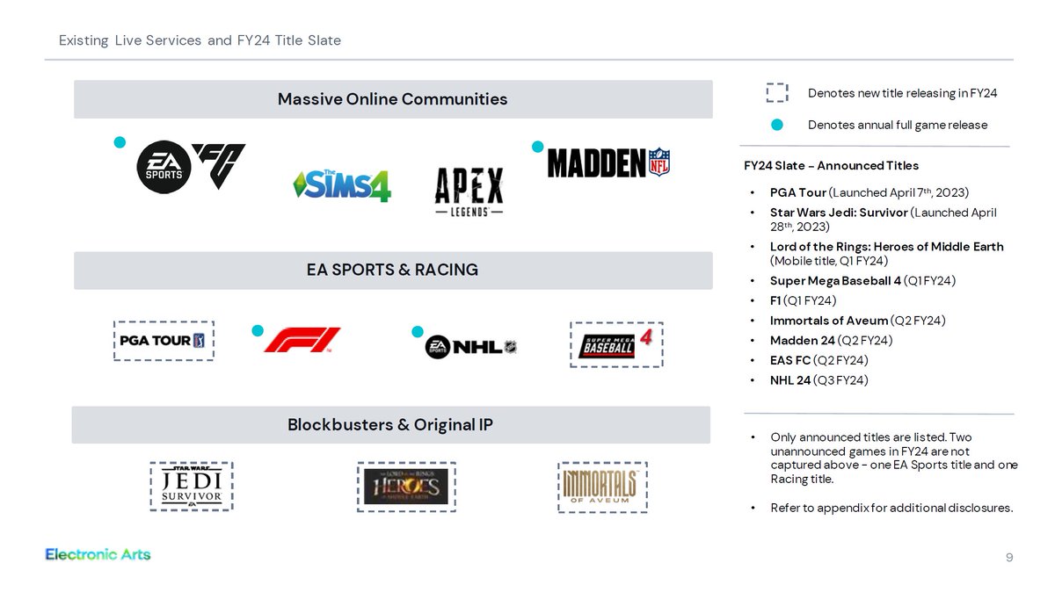Click the teal annual release legend dot
1055x592 pixels.
coord(777,125)
